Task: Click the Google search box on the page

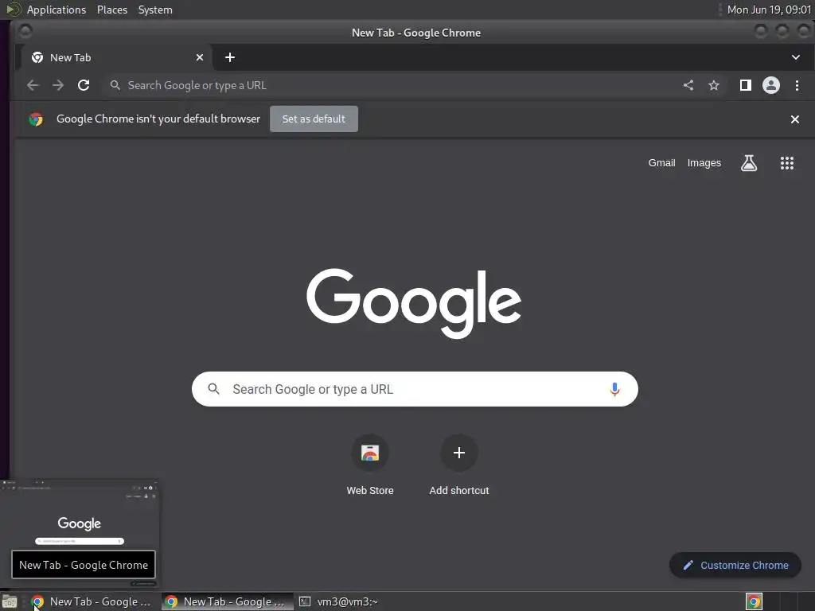Action: (415, 389)
